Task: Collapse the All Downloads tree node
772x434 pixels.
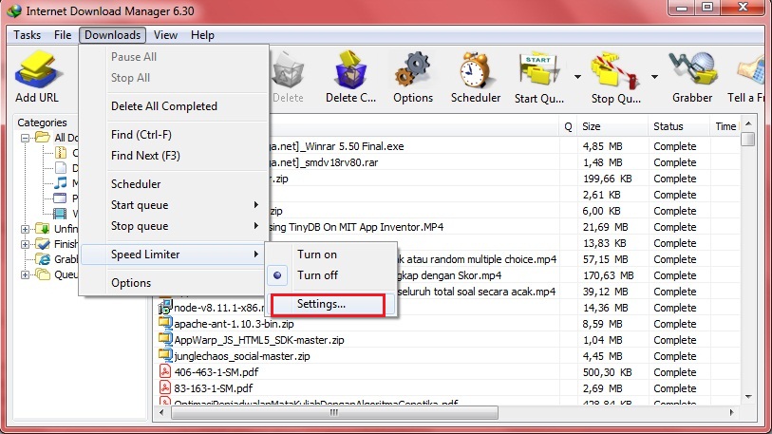Action: [25, 138]
